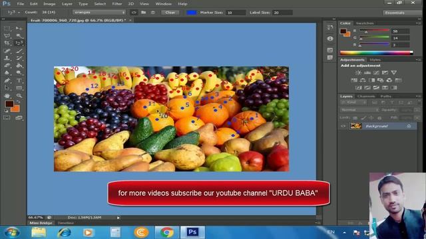Swap foreground and background colors
426x239 pixels.
click(18, 102)
